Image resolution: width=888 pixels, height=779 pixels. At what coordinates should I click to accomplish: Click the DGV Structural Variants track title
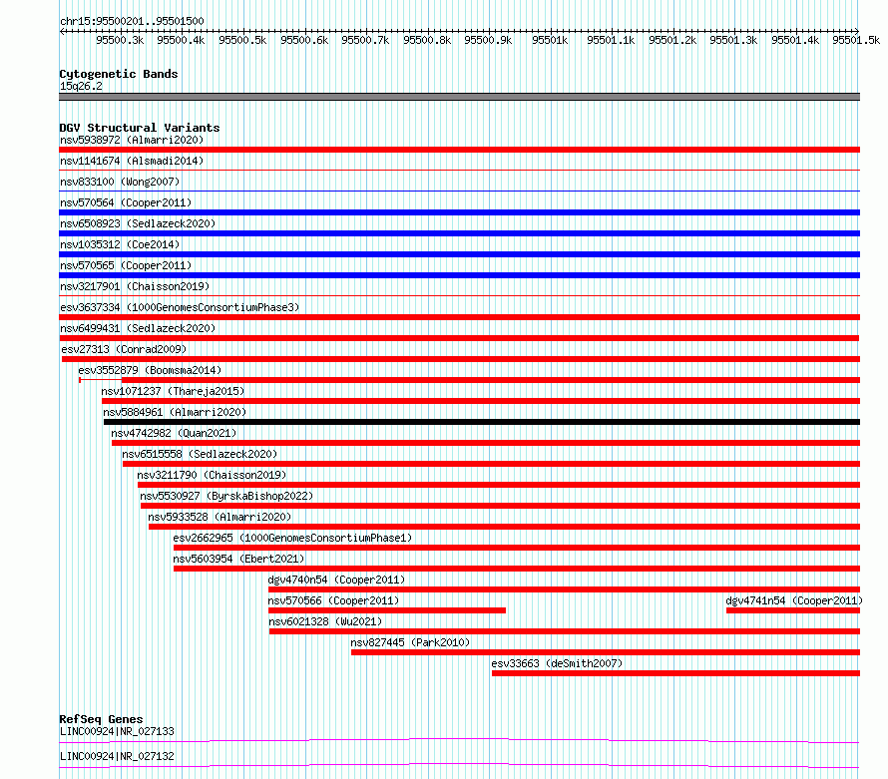pyautogui.click(x=140, y=128)
